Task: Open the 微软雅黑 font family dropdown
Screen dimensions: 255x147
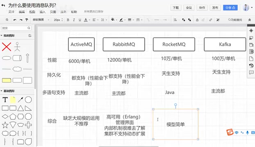Action: click(x=41, y=20)
